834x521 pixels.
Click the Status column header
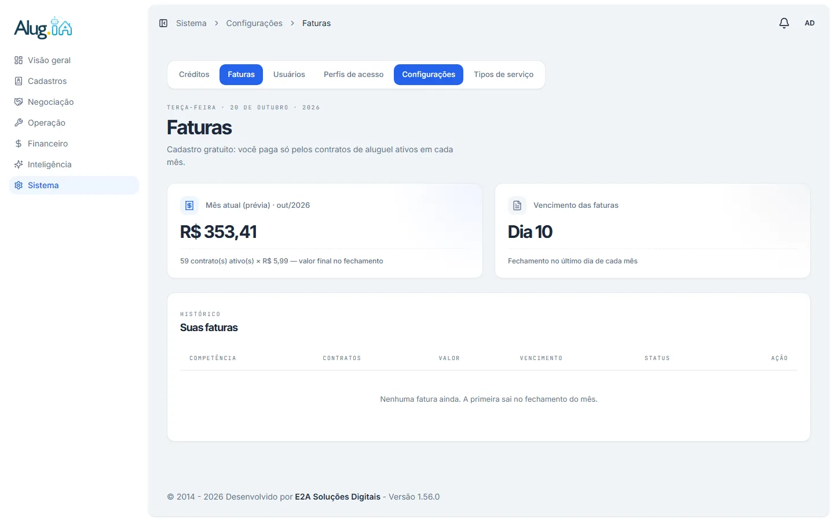(x=657, y=358)
